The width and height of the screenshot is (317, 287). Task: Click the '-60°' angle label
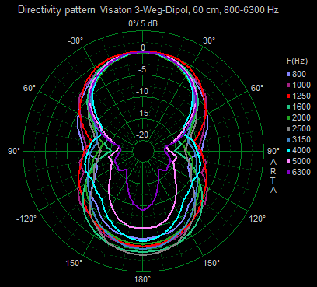coord(28,88)
